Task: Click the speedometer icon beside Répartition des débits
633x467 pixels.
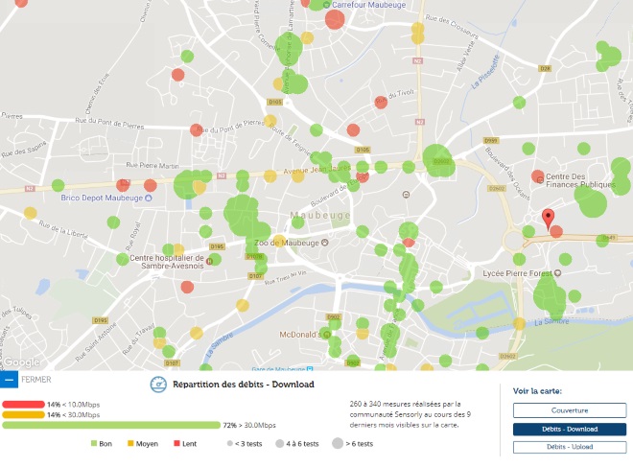Action: (x=158, y=384)
